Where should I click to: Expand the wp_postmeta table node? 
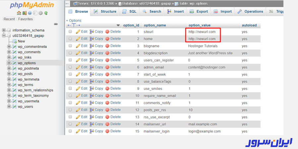click(9, 69)
